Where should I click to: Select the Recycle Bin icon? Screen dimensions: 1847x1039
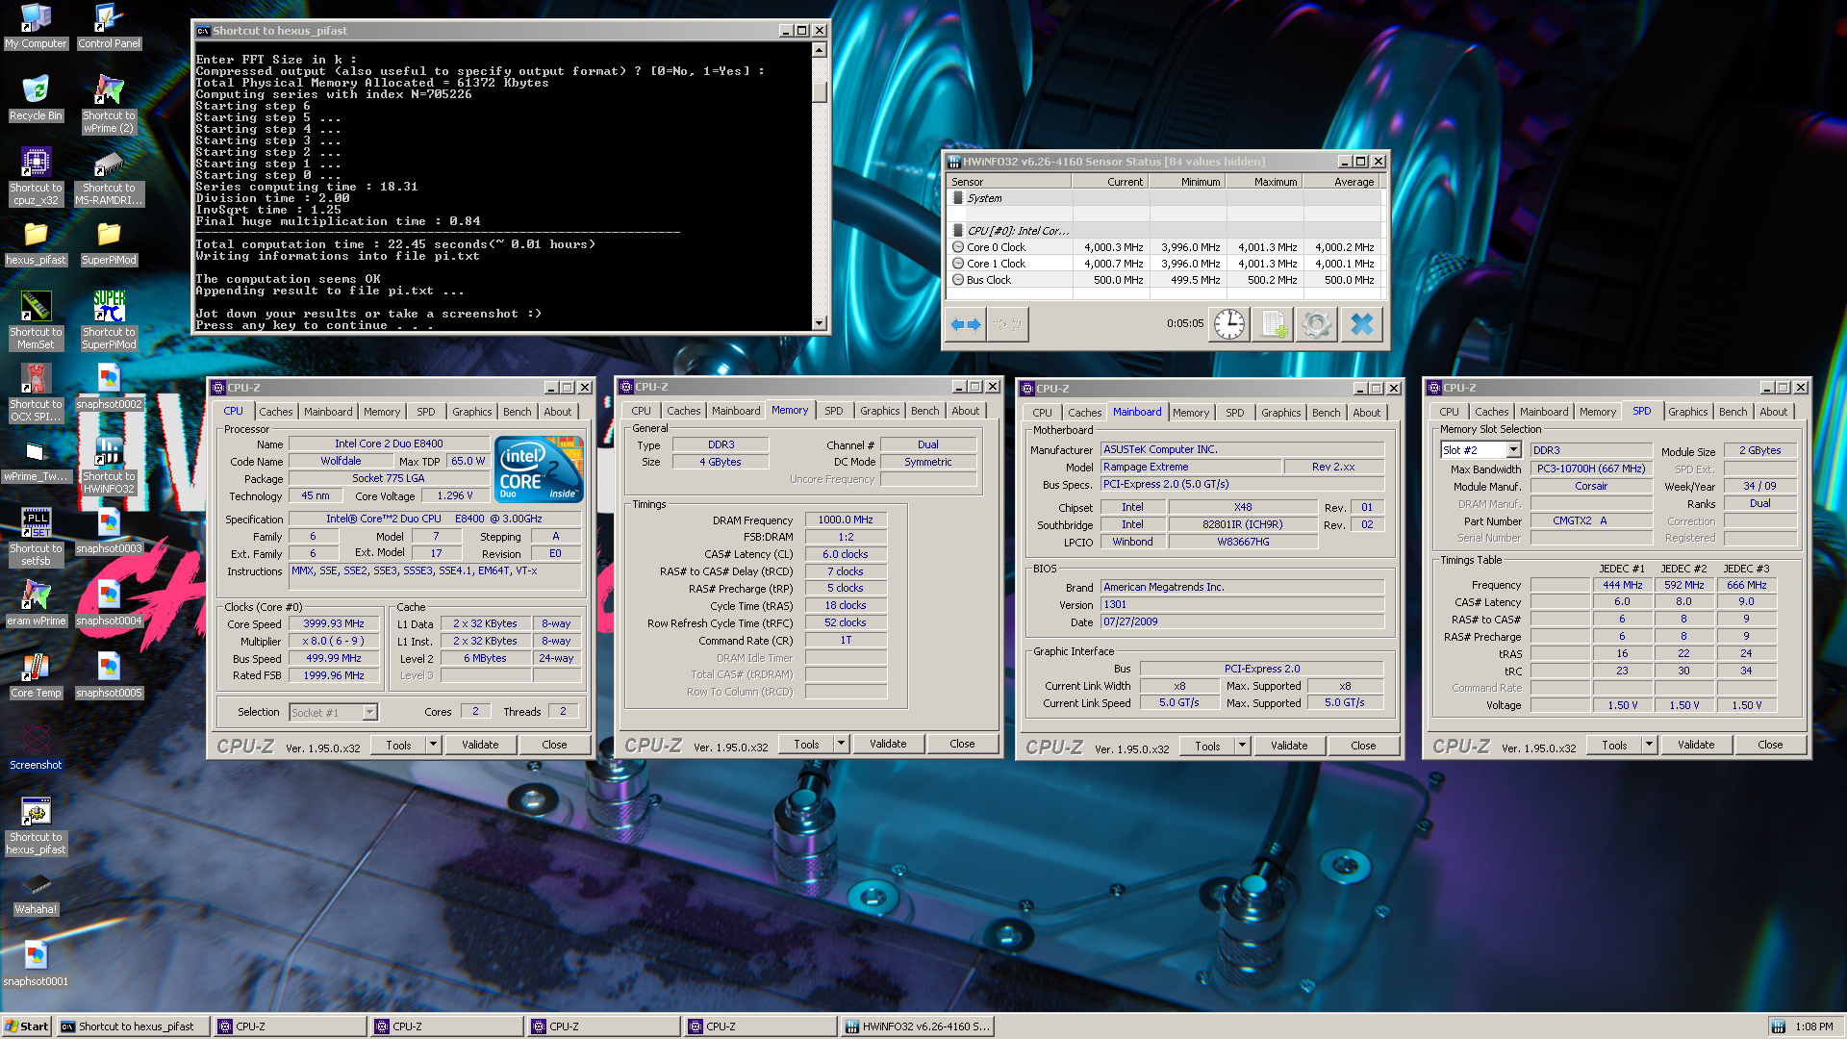tap(36, 98)
